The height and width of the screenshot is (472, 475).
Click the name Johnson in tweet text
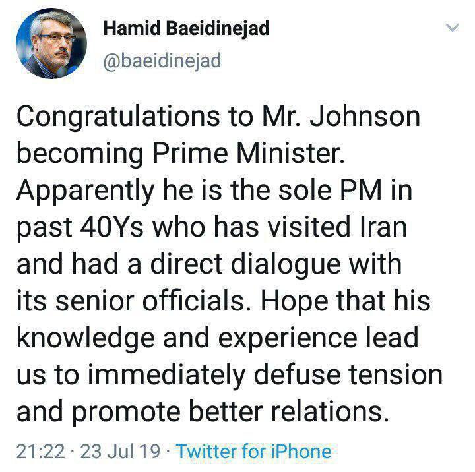point(365,116)
